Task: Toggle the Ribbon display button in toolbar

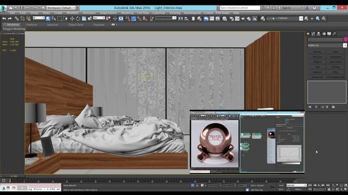Action: coord(206,19)
